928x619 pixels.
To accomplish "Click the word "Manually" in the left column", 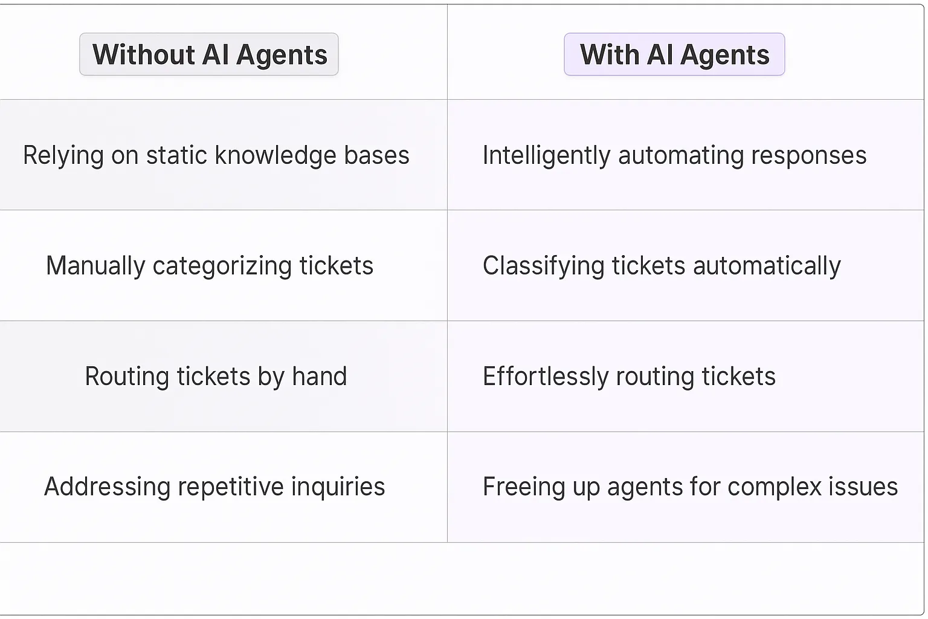I will (x=95, y=266).
